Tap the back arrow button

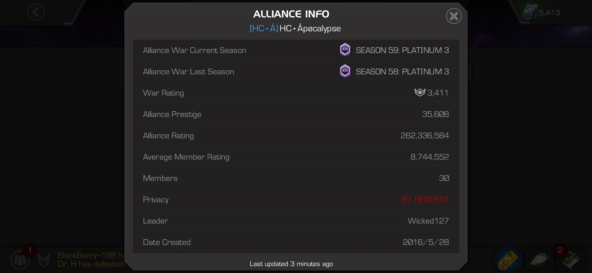(x=36, y=12)
